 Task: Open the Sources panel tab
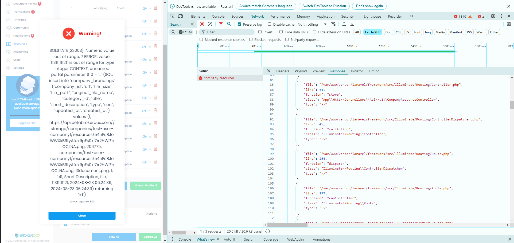tap(237, 17)
